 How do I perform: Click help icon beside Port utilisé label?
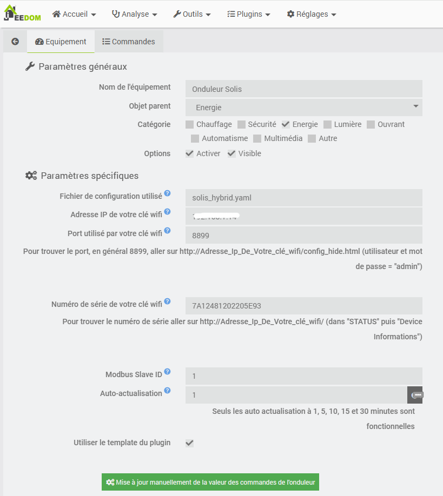168,231
